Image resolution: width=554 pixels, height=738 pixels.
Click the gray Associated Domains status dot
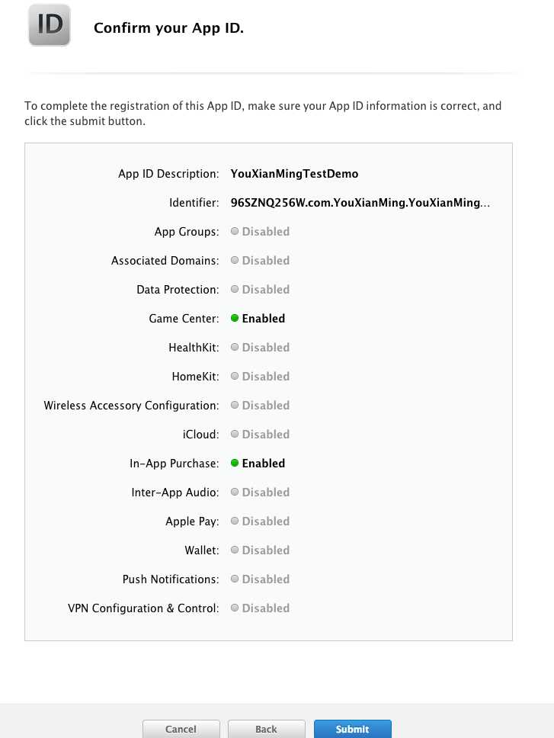pos(235,261)
